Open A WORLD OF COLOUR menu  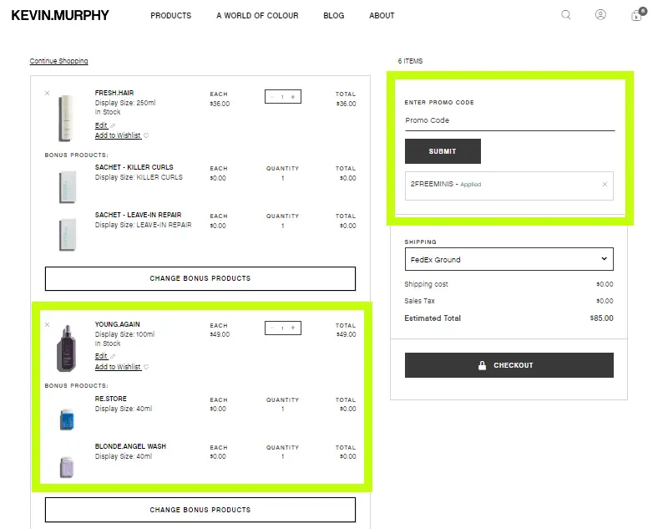tap(257, 16)
